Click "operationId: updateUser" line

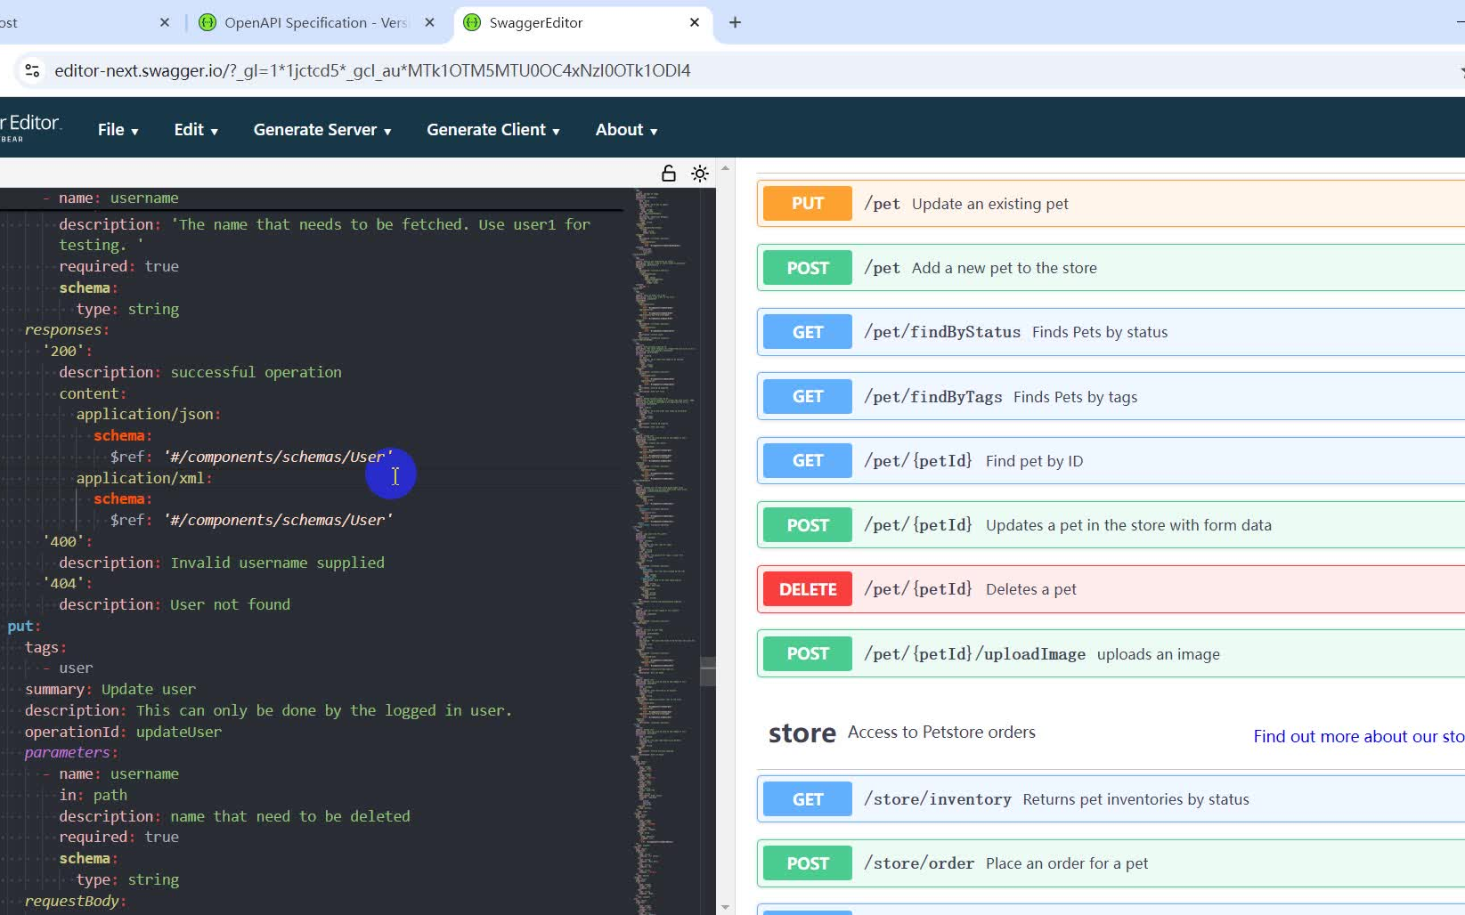(123, 732)
